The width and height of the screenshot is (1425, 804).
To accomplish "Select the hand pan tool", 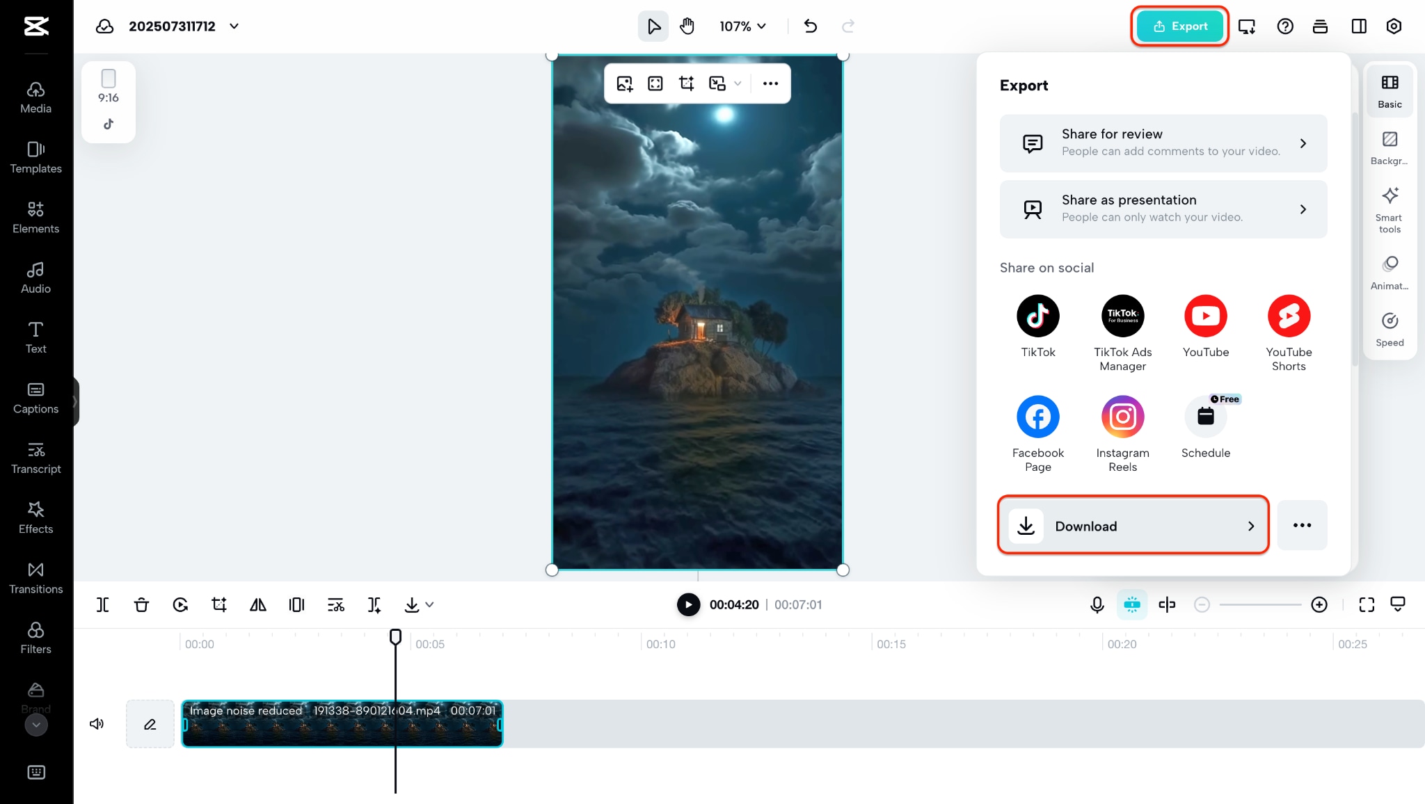I will coord(687,26).
